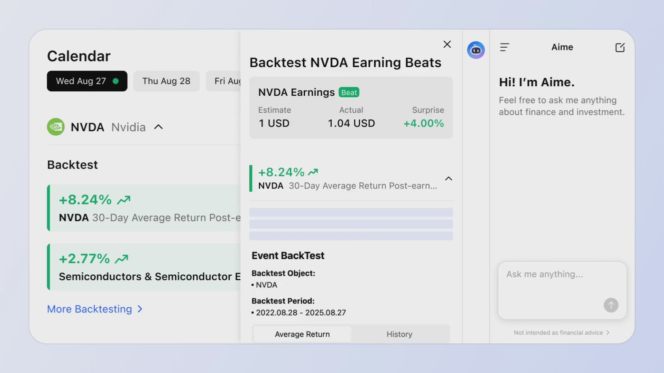Image resolution: width=664 pixels, height=373 pixels.
Task: Start a new chat with compose icon
Action: (620, 47)
